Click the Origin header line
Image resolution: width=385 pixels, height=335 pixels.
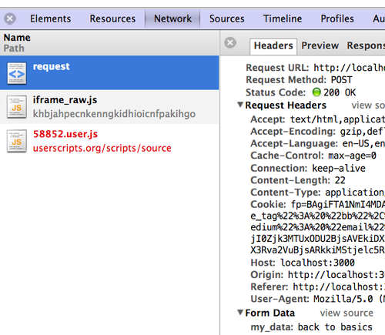tap(318, 275)
